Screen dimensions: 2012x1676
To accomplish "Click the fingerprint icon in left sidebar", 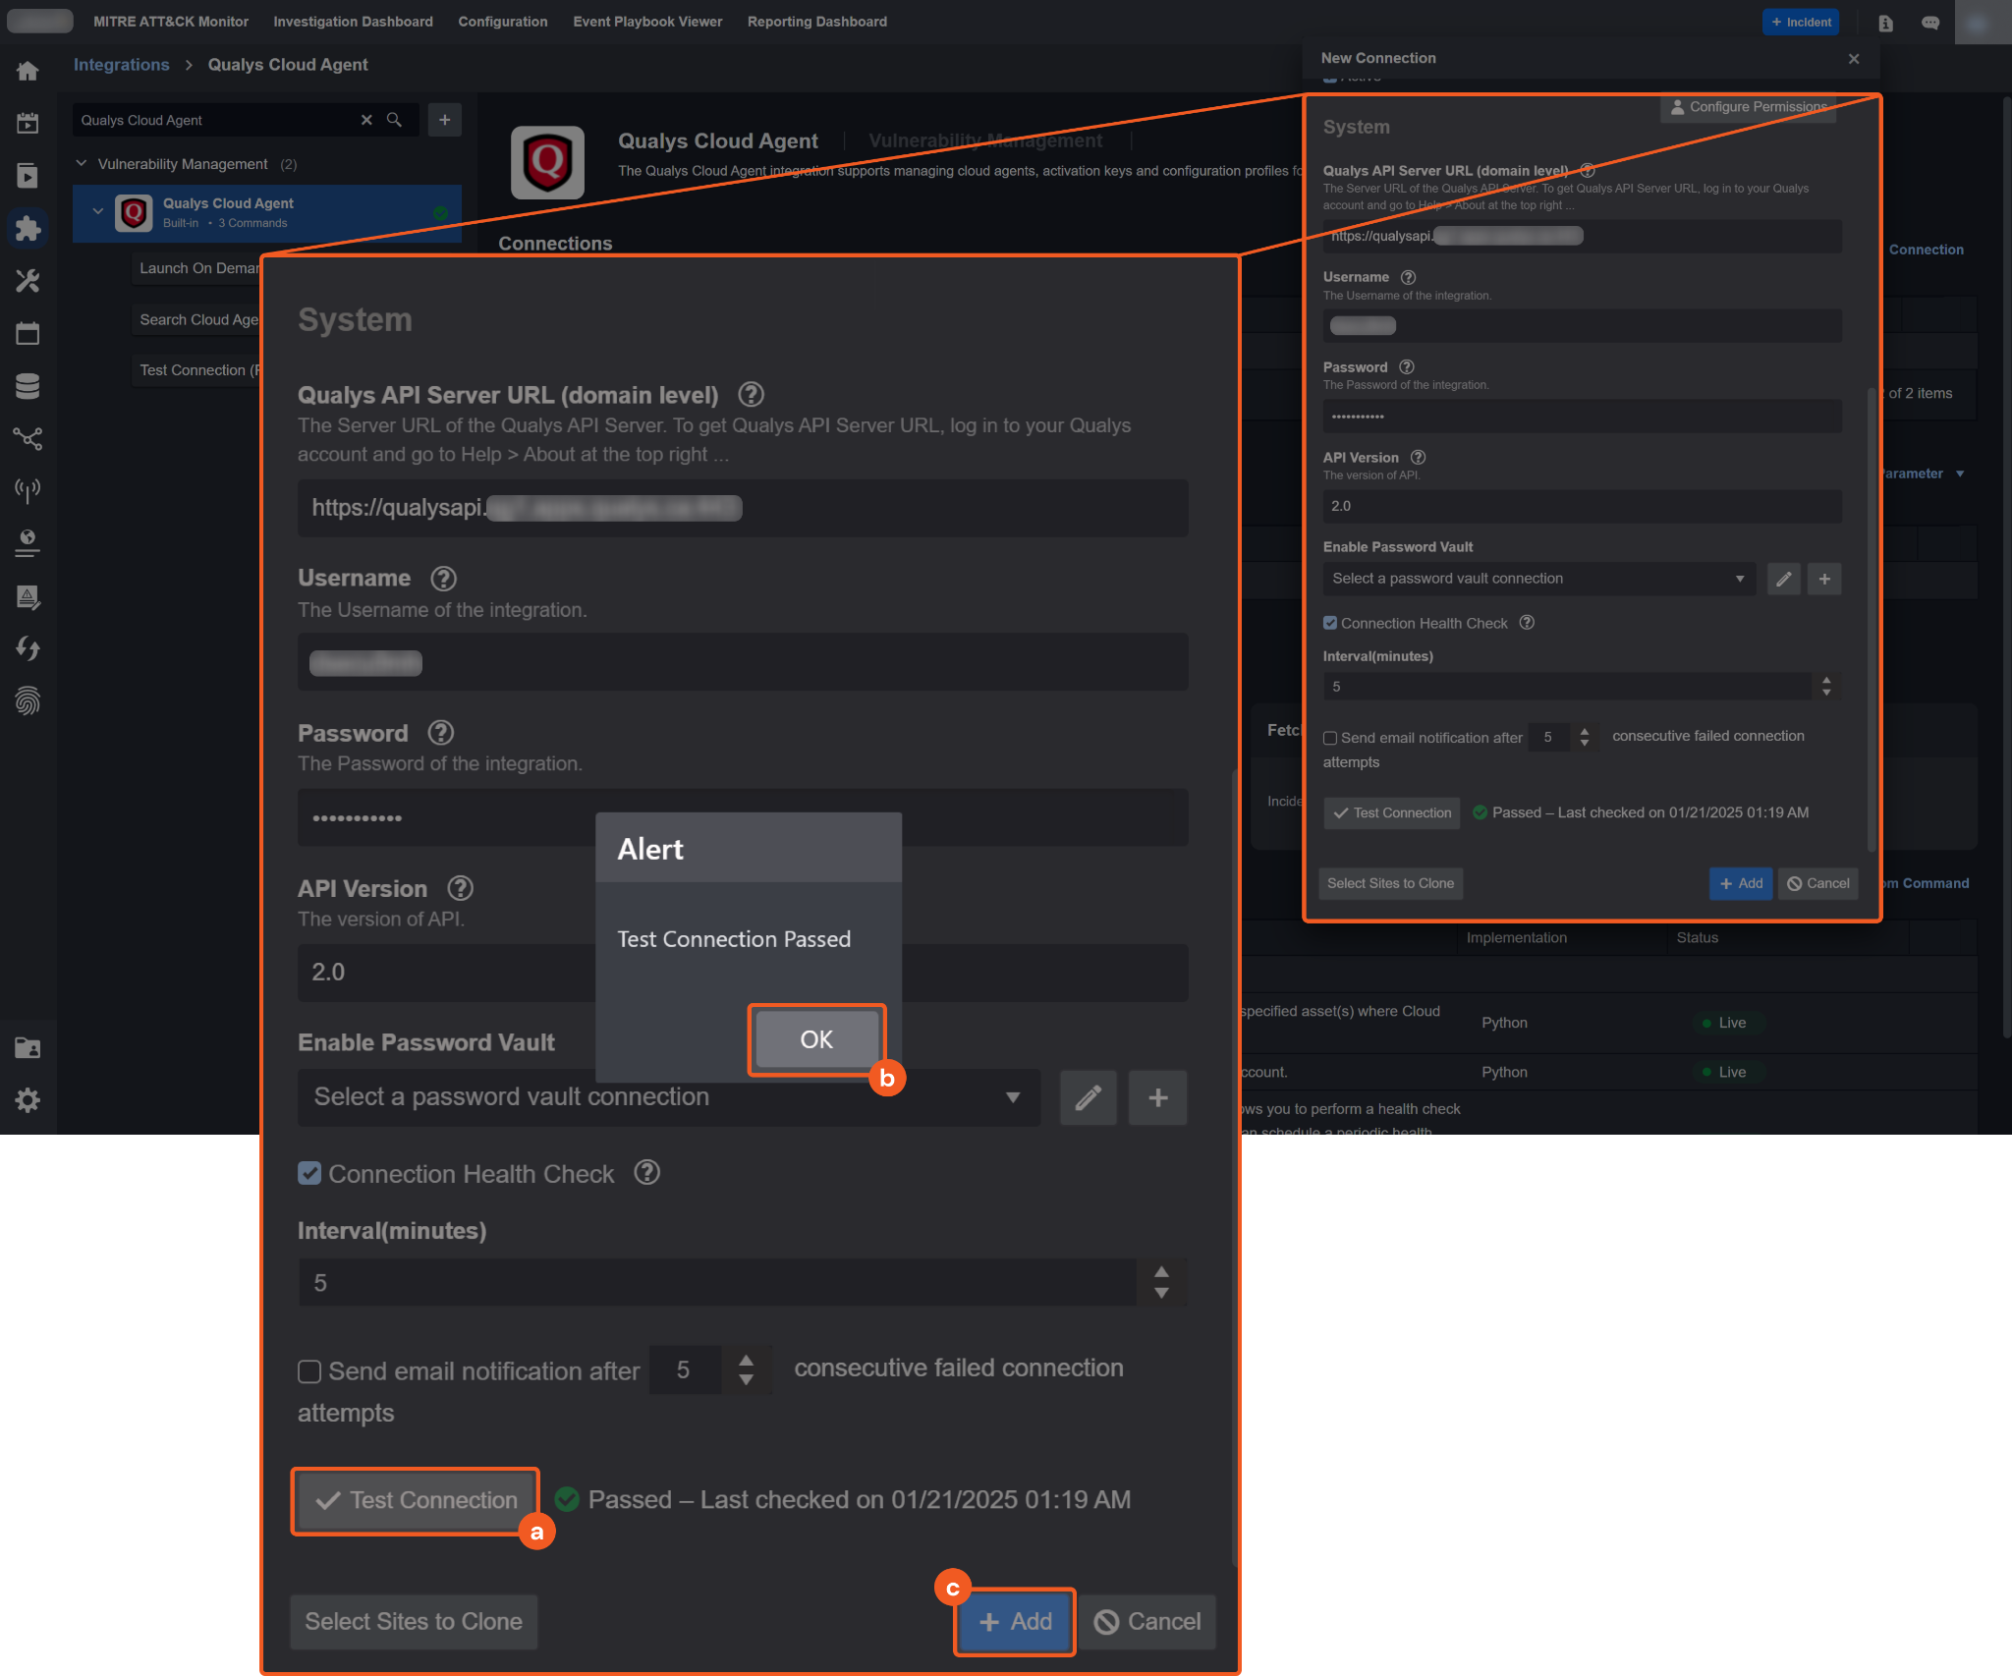I will (28, 700).
